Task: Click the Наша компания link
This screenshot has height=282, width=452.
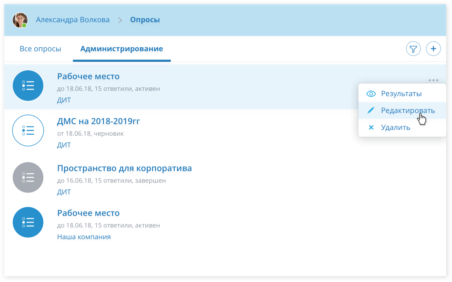Action: (83, 237)
